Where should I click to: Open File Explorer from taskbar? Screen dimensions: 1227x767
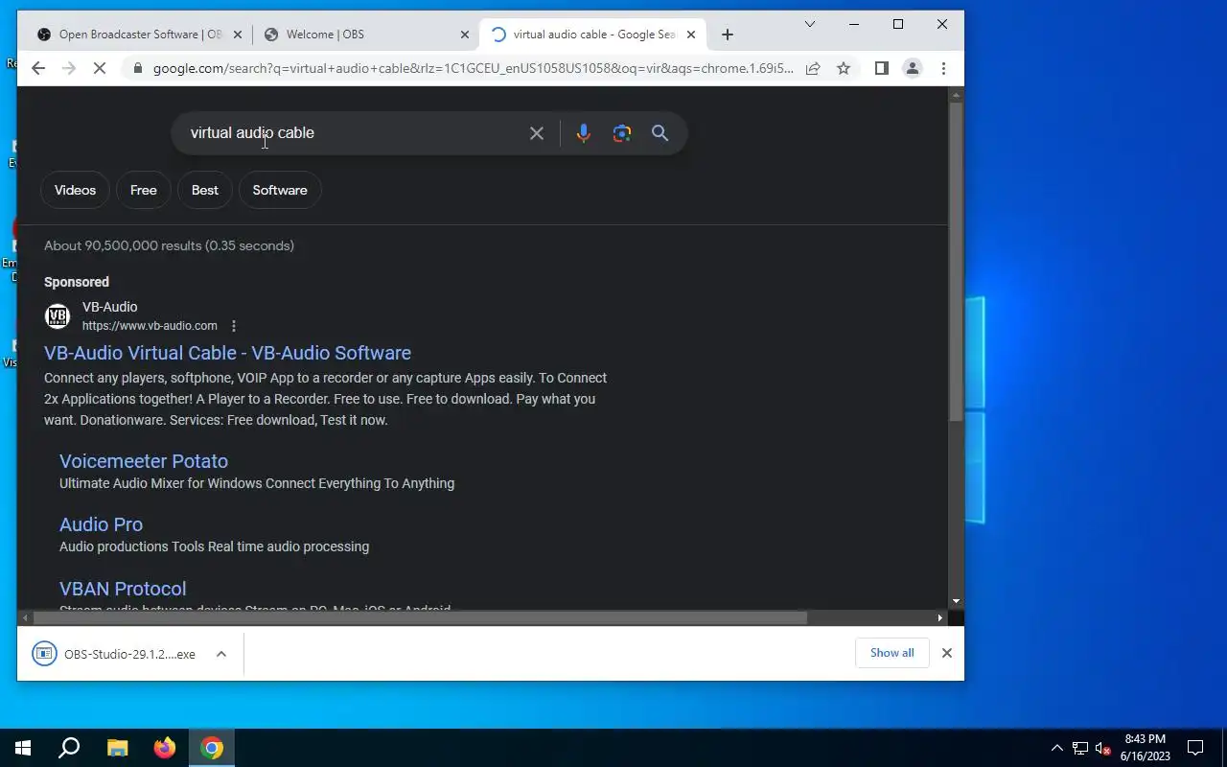coord(117,748)
